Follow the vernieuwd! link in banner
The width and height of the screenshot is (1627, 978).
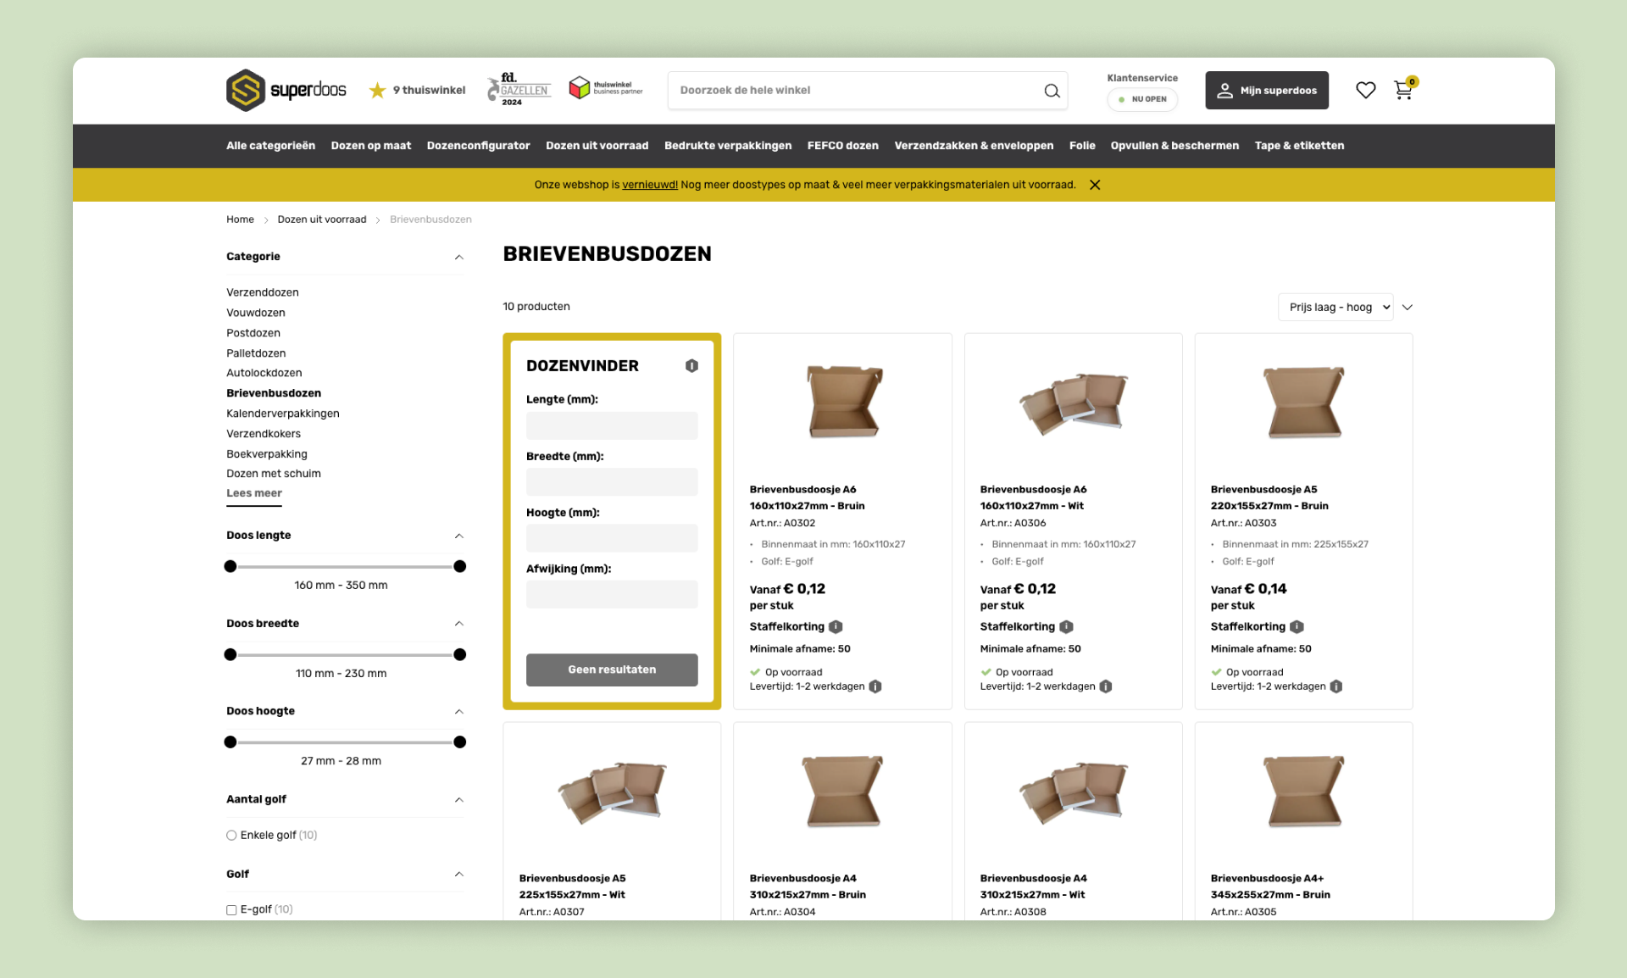650,185
